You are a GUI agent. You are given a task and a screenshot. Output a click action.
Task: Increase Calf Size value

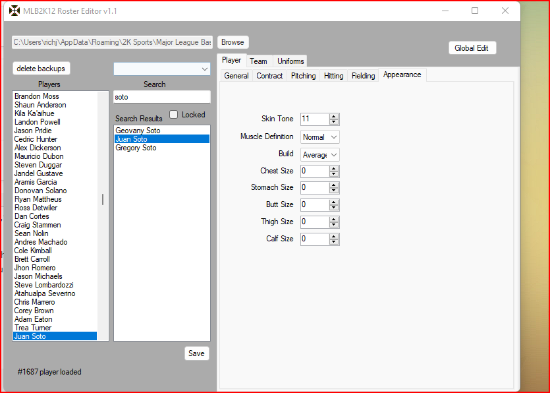pyautogui.click(x=334, y=237)
